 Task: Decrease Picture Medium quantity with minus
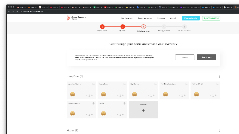coord(87,115)
